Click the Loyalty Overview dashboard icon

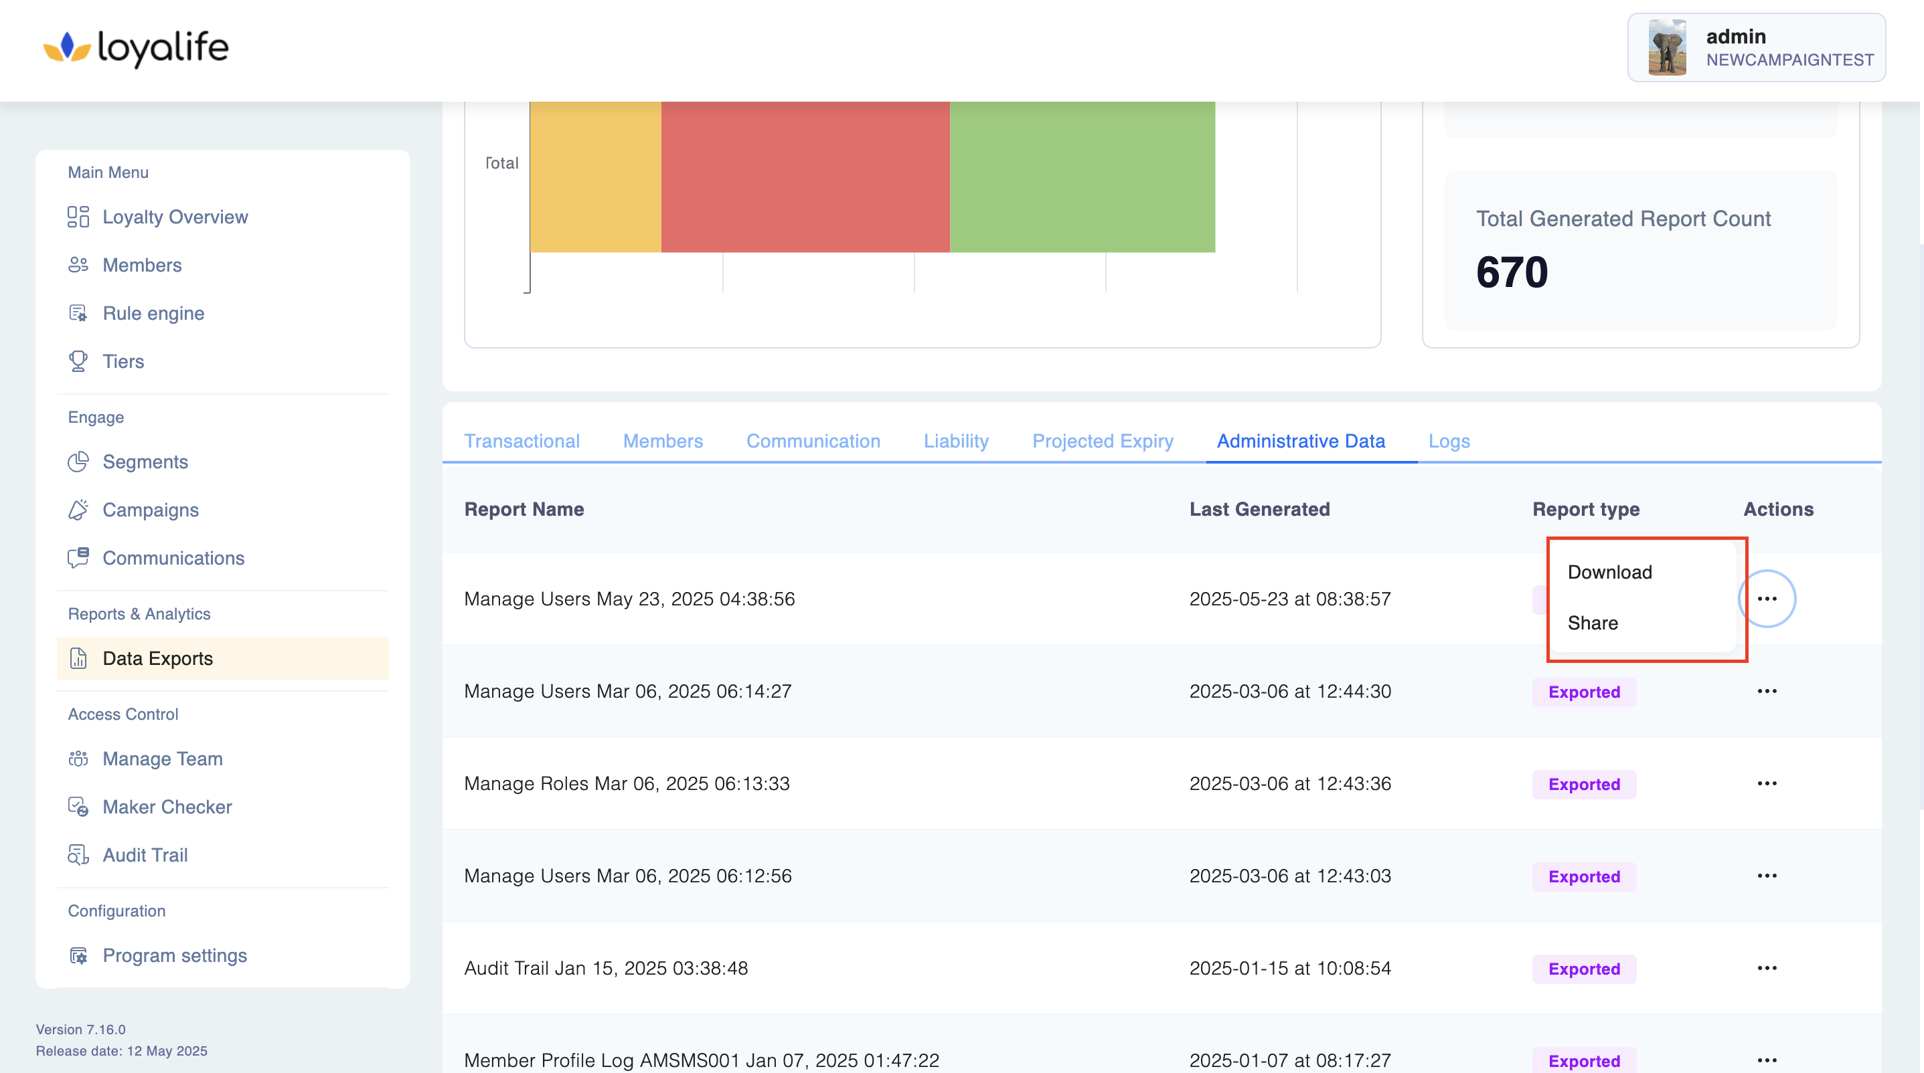tap(78, 217)
